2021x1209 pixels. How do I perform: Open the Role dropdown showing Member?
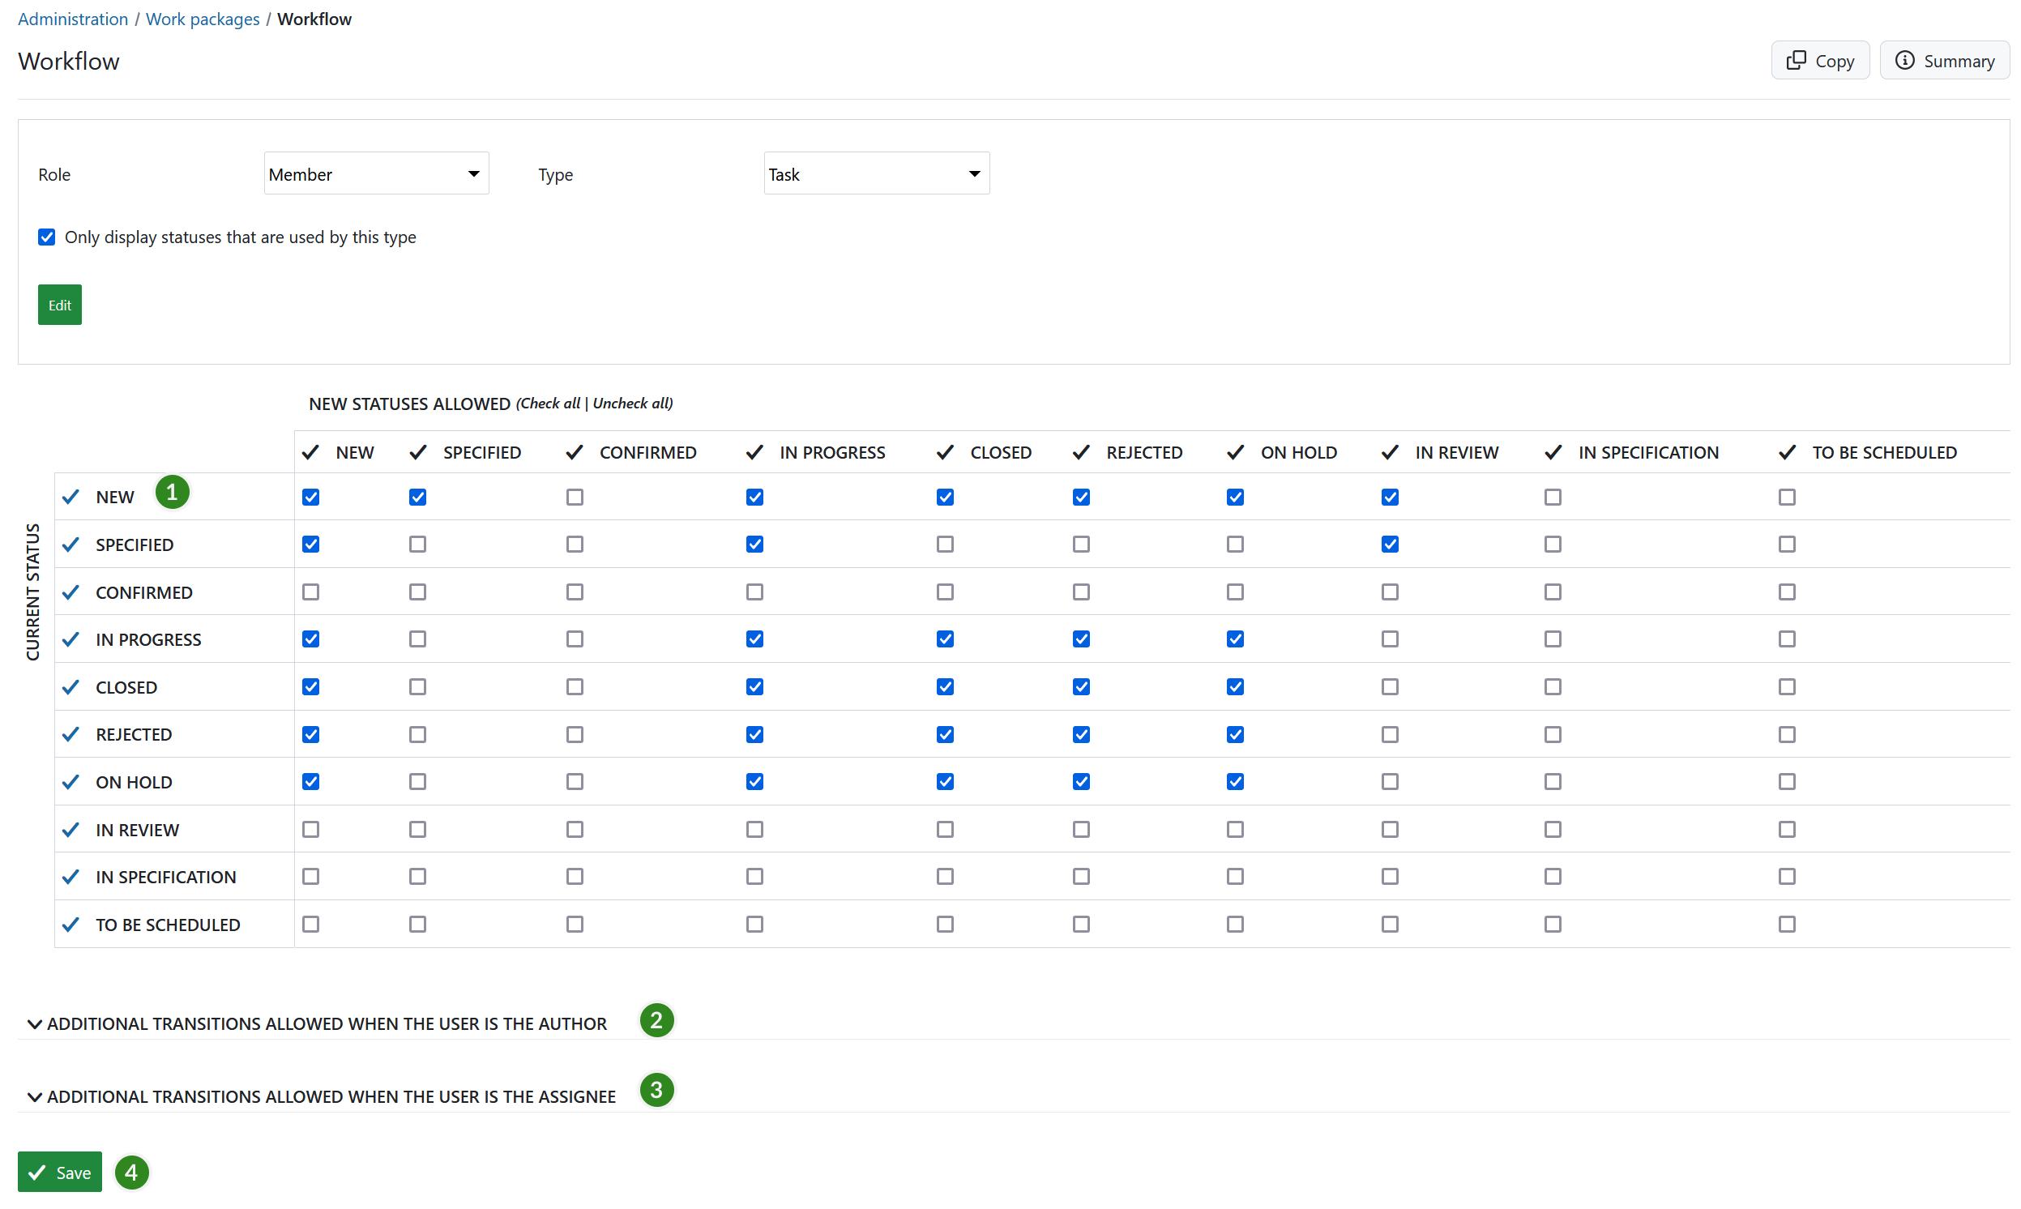(x=375, y=173)
